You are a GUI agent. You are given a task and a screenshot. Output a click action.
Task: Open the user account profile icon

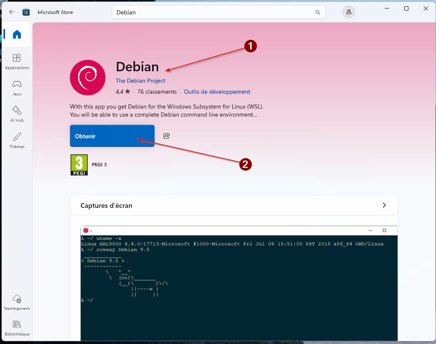click(348, 12)
